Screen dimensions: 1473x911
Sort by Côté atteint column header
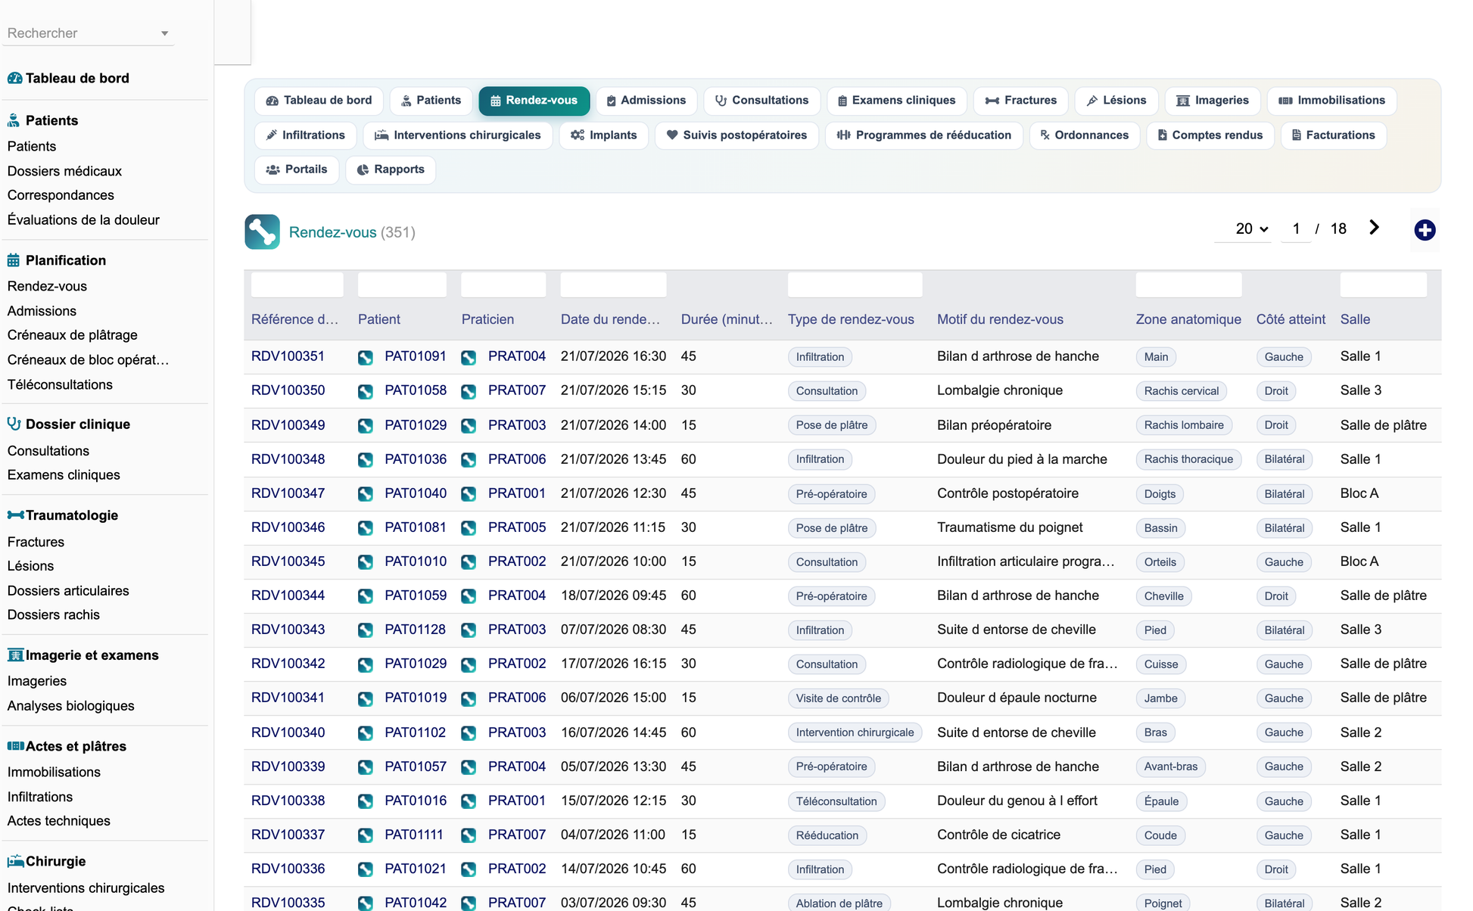point(1291,319)
